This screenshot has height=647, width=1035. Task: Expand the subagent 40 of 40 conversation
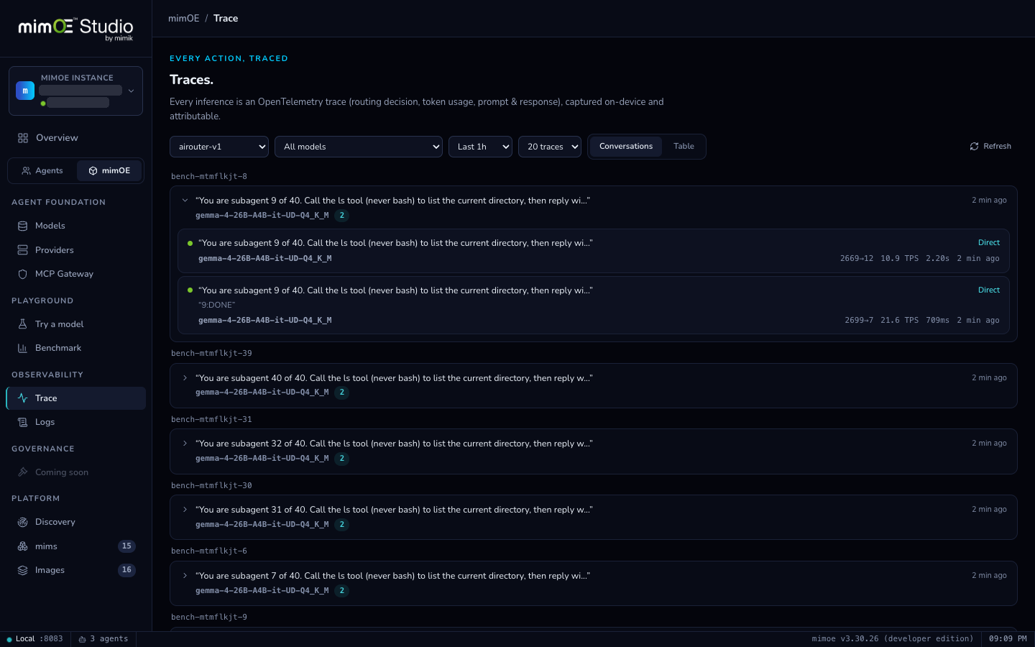pyautogui.click(x=185, y=378)
